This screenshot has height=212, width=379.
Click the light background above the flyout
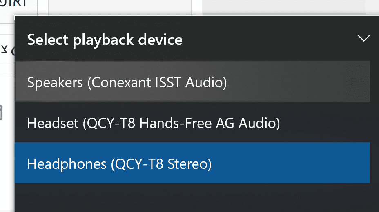point(286,7)
